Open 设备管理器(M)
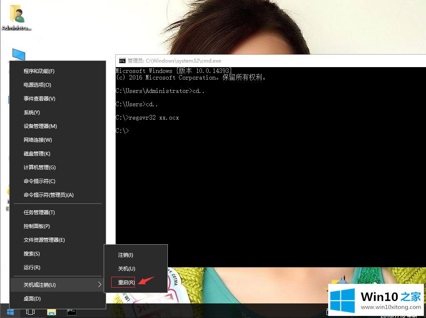 57,126
